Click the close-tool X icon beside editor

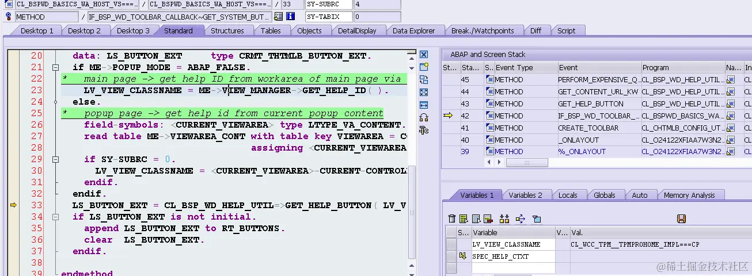pyautogui.click(x=424, y=55)
